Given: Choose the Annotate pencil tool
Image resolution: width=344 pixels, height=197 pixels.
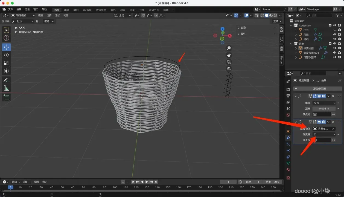Looking at the screenshot, I should [6, 80].
